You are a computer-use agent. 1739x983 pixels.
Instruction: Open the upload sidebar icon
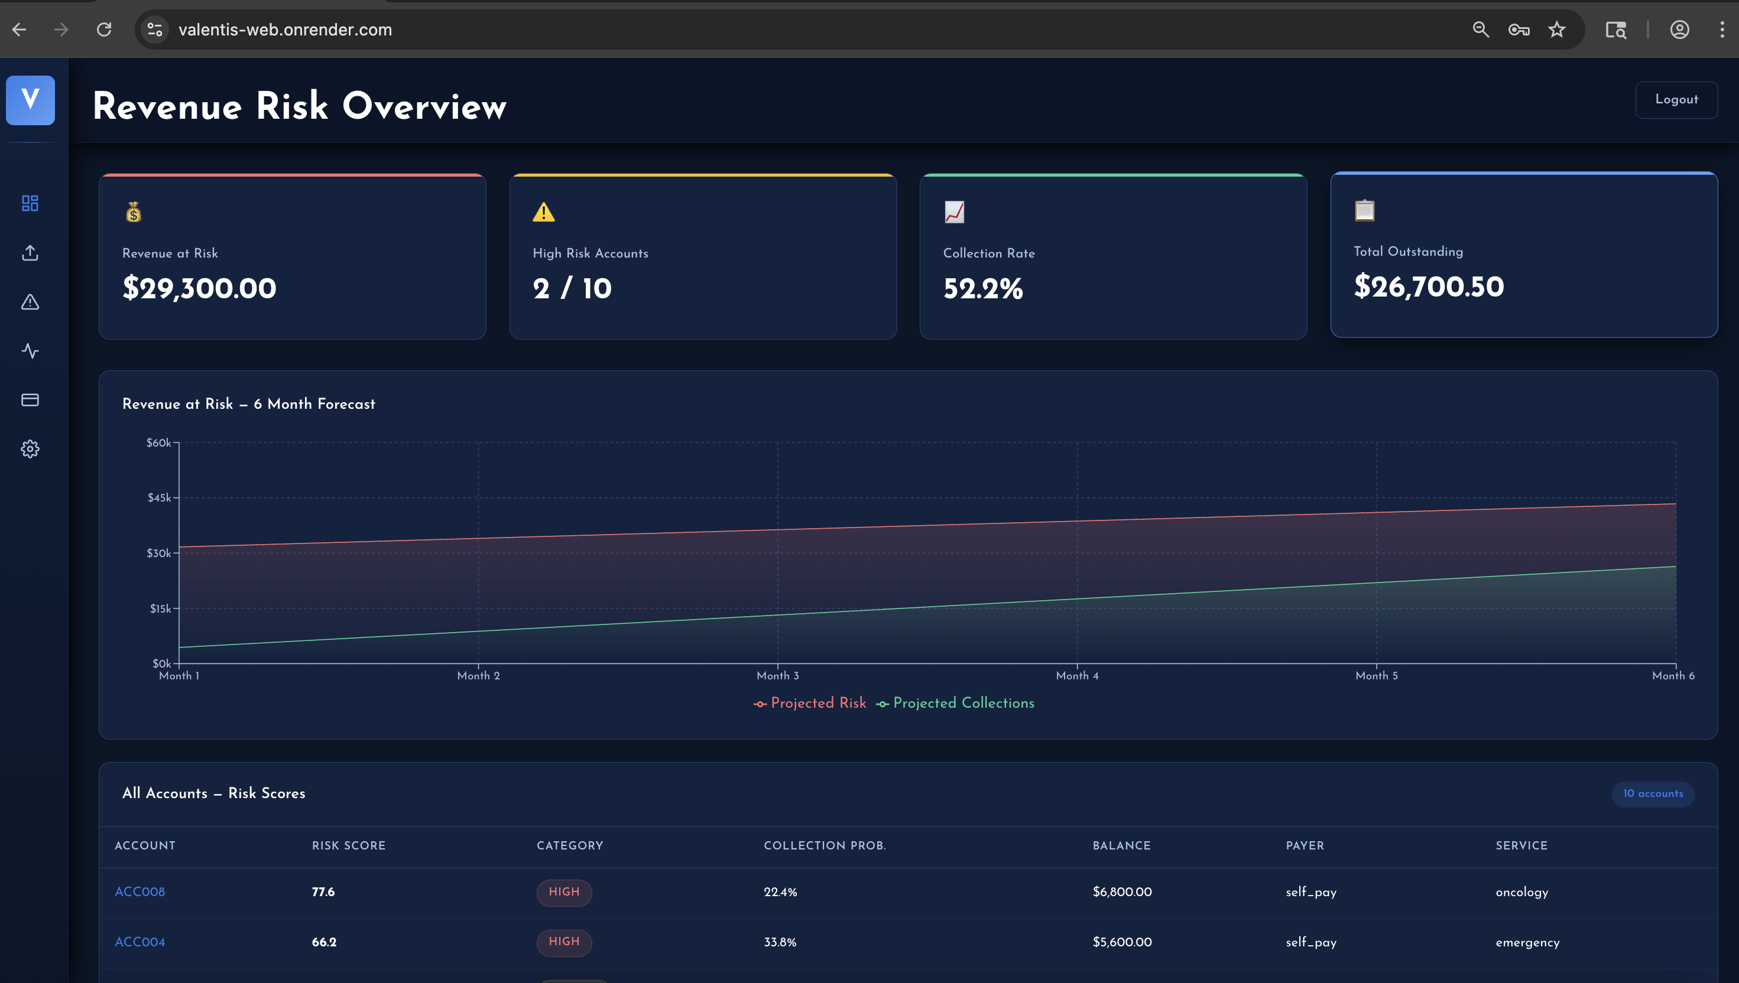pyautogui.click(x=30, y=252)
